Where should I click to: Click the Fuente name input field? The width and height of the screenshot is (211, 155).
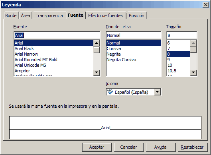57,35
